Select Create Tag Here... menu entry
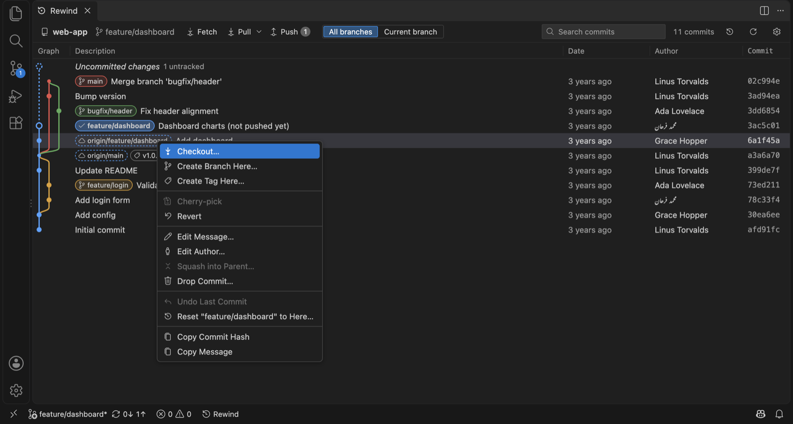Screen dimensions: 793x424 coord(239,181)
